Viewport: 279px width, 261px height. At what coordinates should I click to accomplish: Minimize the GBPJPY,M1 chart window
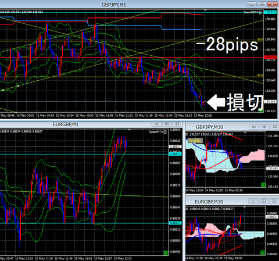[251, 4]
